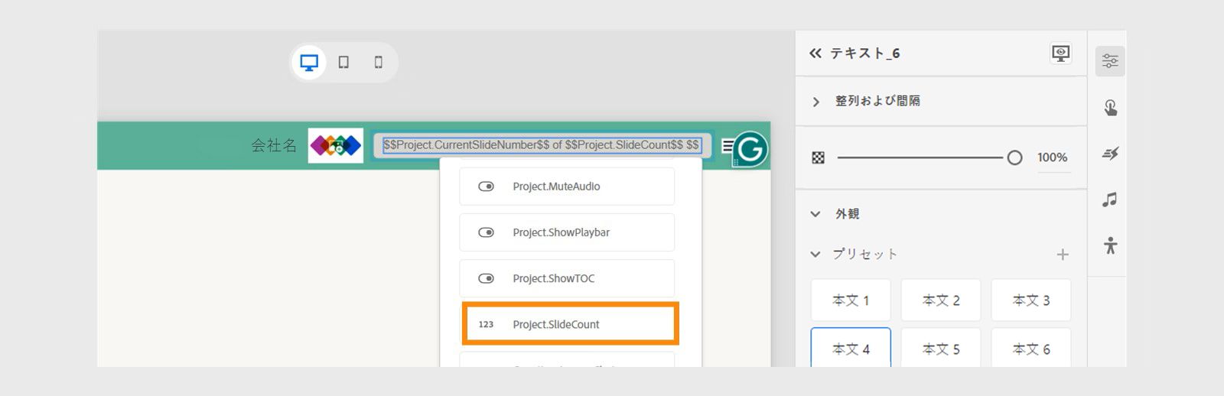Choose Project.SlideCount variable

tap(570, 324)
